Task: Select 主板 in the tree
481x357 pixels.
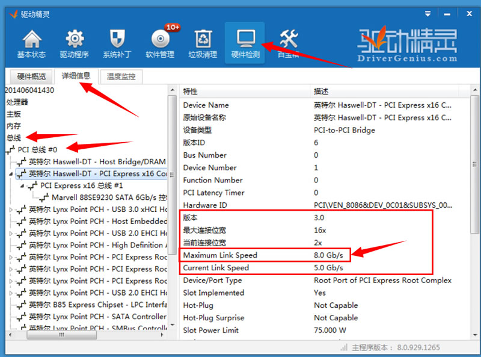Action: pos(14,114)
